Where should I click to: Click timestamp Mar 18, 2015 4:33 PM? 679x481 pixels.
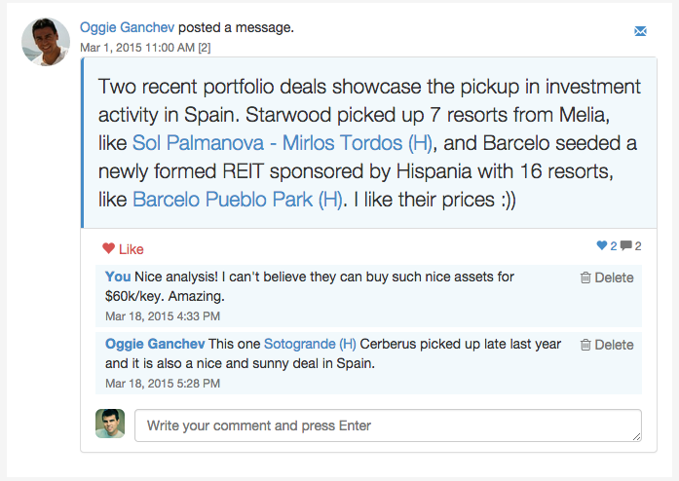[x=163, y=316]
